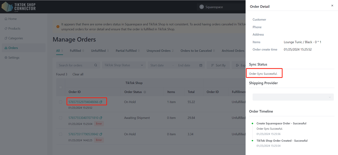
Task: Click the 'Found 3' results count
Action: (x=62, y=74)
